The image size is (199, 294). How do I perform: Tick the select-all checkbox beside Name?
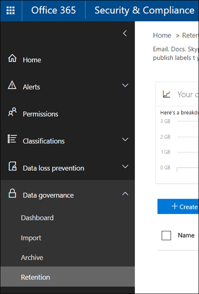[166, 235]
